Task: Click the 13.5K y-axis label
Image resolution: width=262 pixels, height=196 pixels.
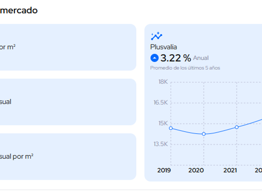Action: (x=161, y=144)
